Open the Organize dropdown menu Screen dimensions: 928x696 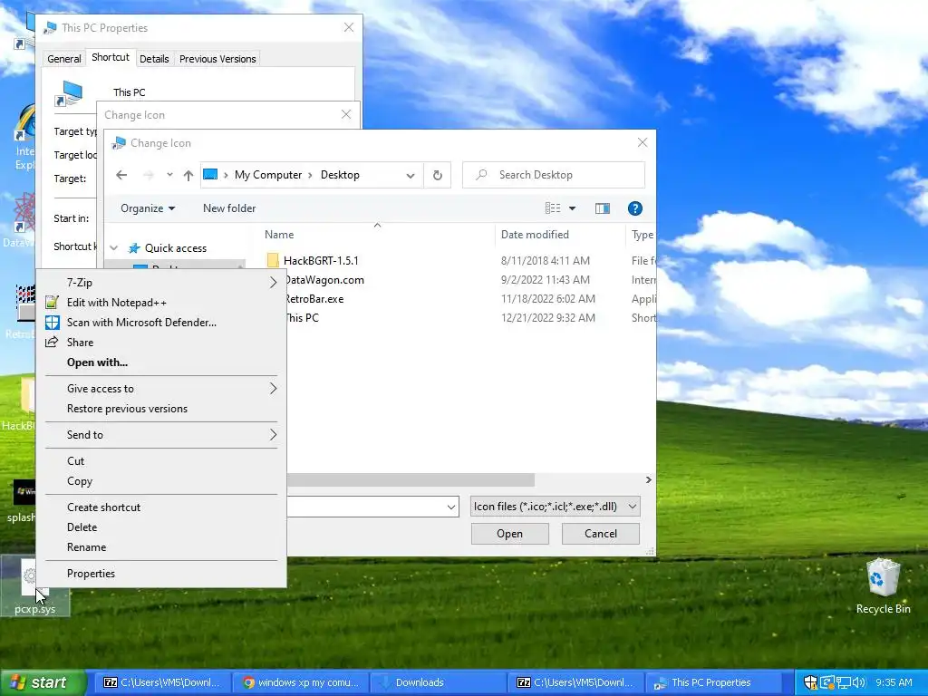[x=148, y=208]
